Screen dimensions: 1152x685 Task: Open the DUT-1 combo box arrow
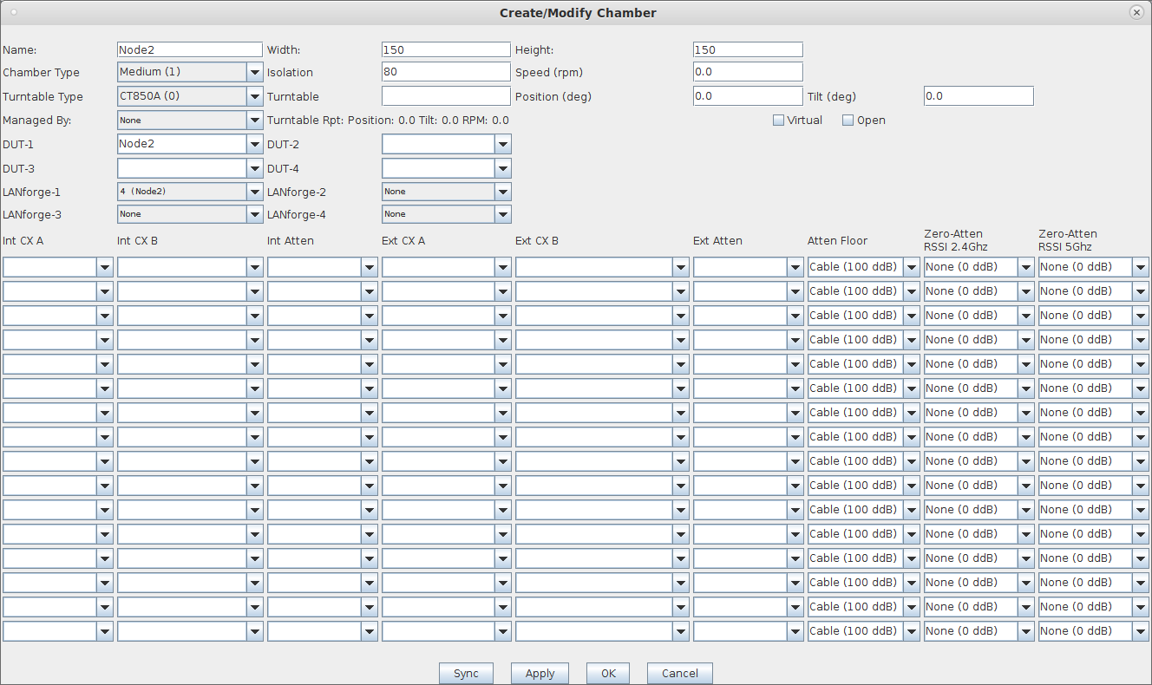[254, 144]
